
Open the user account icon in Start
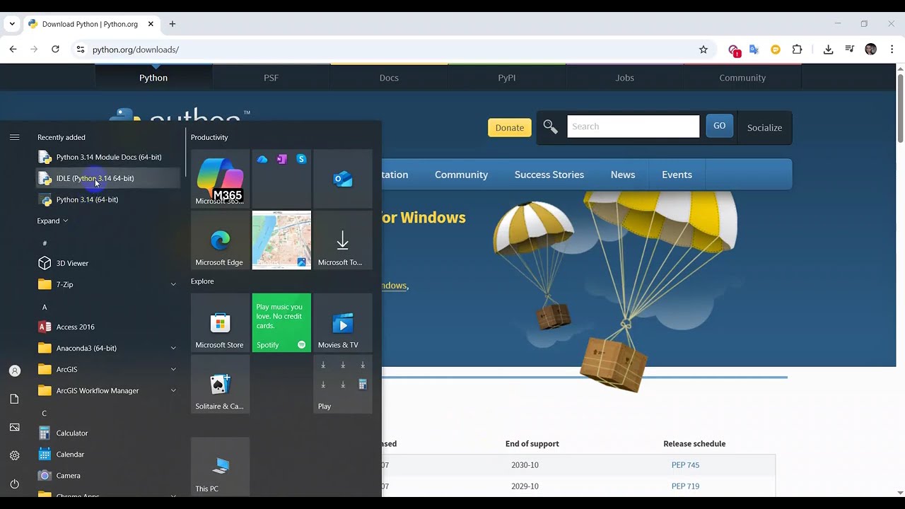pos(14,370)
